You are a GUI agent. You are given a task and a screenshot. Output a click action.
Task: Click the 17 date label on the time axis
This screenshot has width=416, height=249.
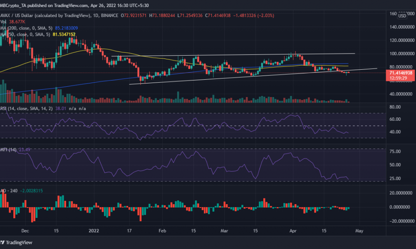tap(129, 231)
